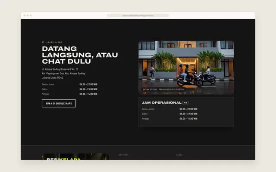Click the Kel. Pegangsaan Dua address line
Image resolution: width=276 pixels, height=172 pixels.
coord(63,74)
